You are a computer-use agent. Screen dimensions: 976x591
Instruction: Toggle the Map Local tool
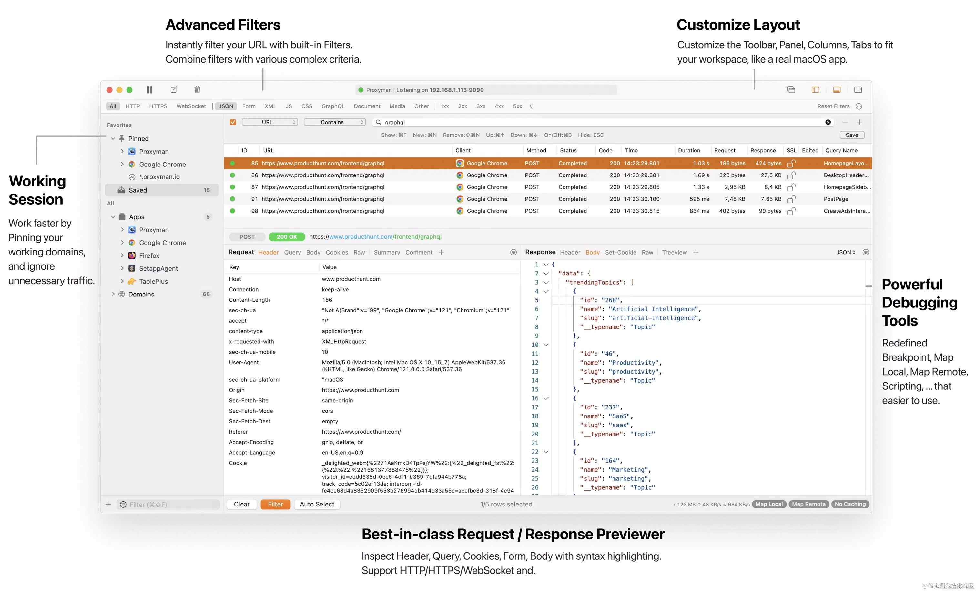(x=769, y=504)
